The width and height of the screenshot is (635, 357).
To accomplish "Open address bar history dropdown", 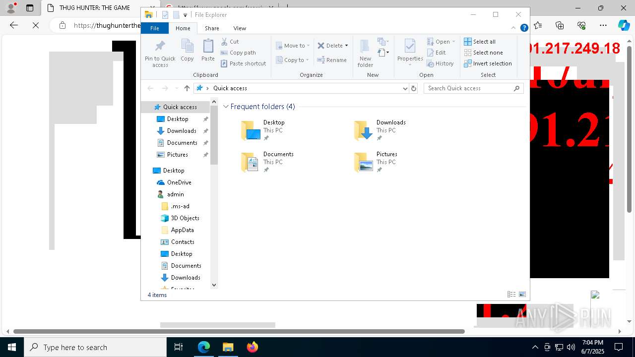I will point(405,88).
